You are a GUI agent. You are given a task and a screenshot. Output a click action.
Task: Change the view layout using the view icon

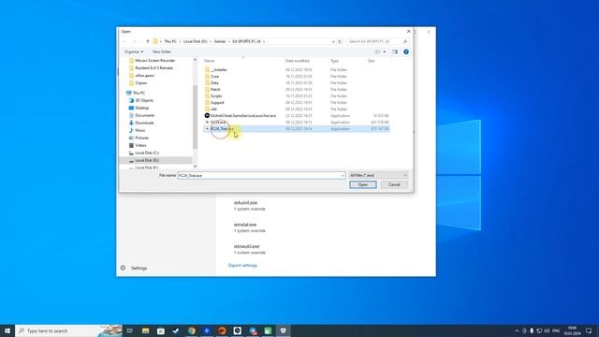pos(378,51)
